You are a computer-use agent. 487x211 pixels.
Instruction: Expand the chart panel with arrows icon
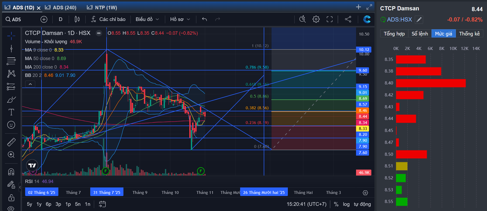pyautogui.click(x=369, y=7)
